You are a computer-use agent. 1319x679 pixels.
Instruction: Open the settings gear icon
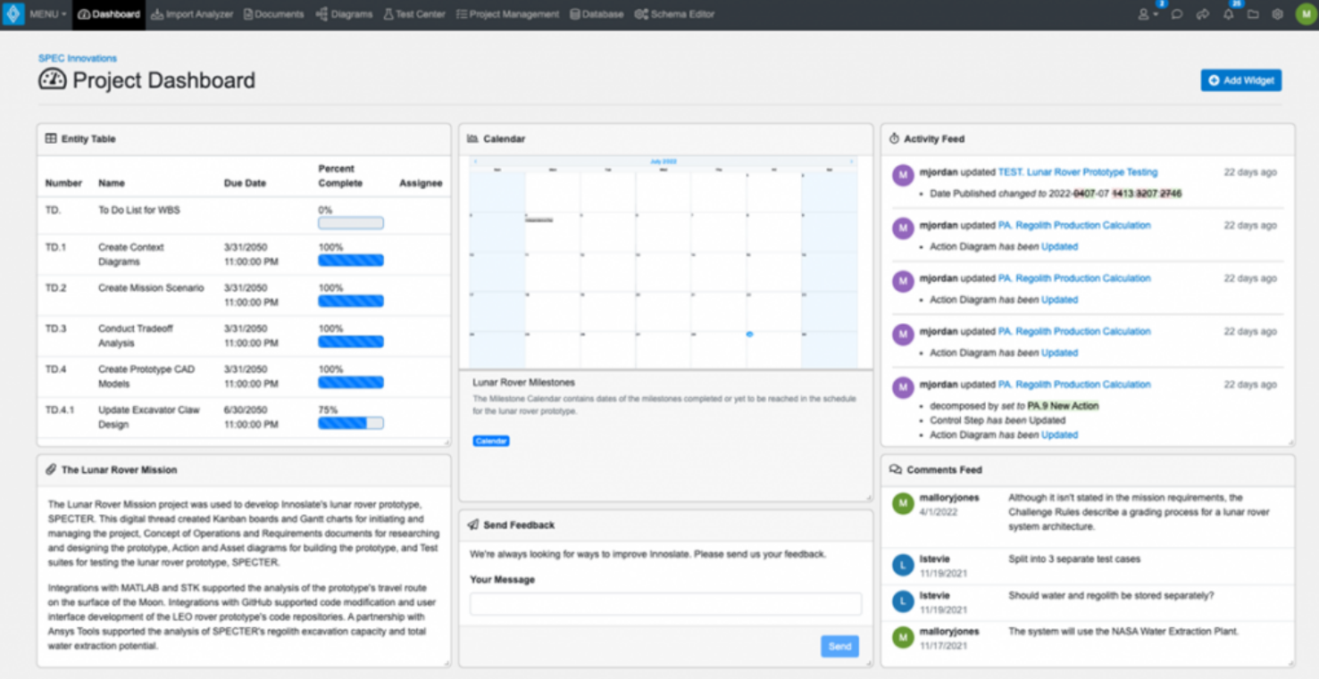click(1277, 14)
